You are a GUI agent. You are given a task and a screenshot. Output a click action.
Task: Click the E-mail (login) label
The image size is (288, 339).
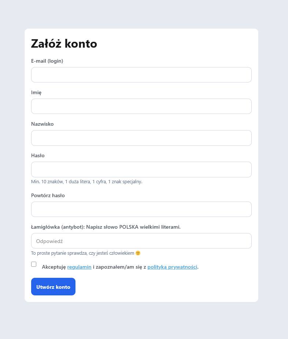47,61
